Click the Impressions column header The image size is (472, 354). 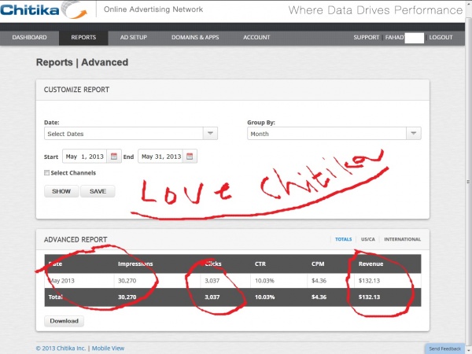[x=135, y=264]
